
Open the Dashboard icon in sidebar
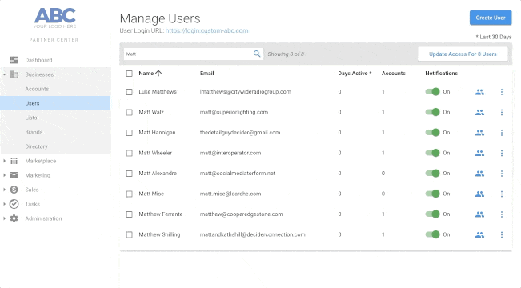[x=14, y=60]
